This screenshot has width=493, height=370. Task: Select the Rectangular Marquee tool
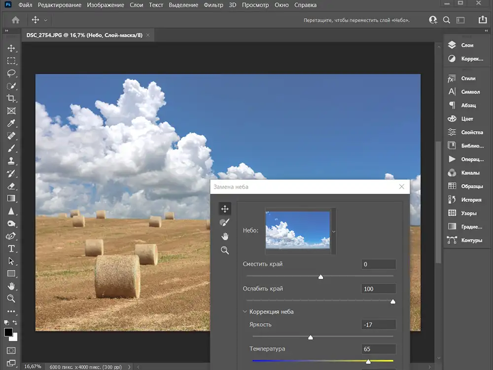tap(11, 61)
